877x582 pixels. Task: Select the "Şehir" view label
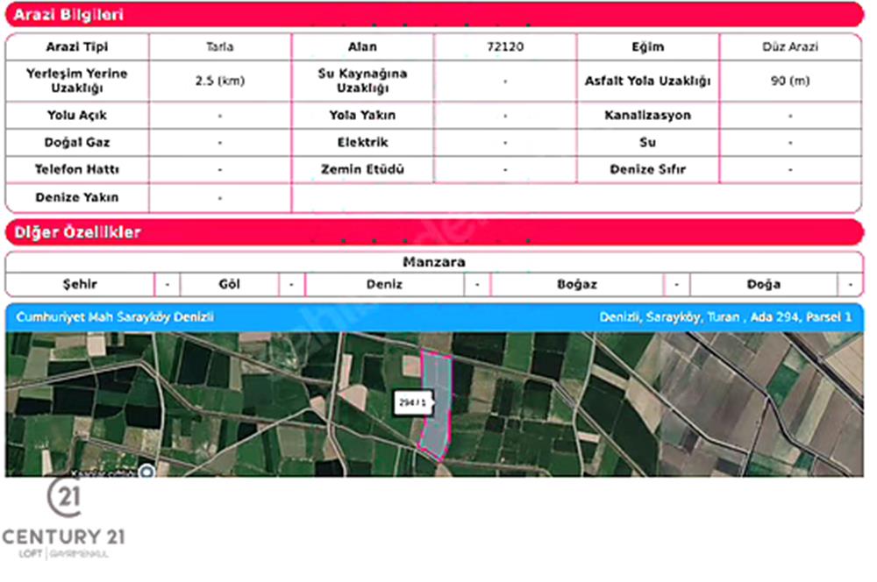click(80, 284)
